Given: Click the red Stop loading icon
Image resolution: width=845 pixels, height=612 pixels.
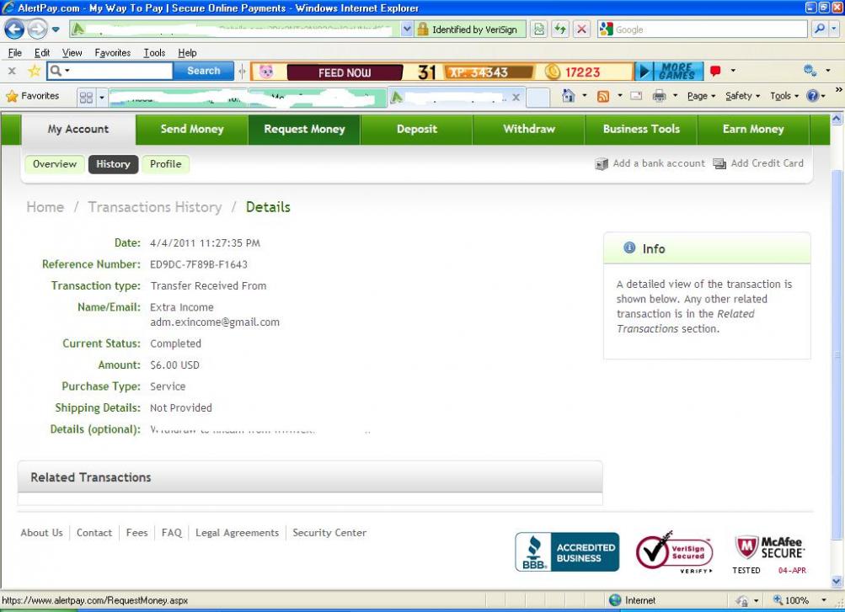Looking at the screenshot, I should point(581,29).
